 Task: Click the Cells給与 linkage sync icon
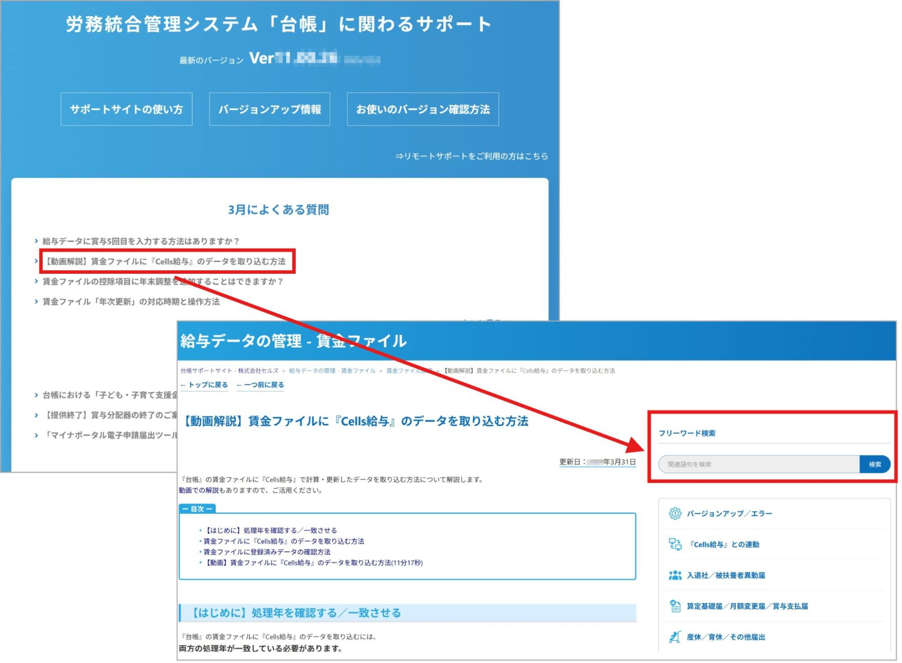click(x=675, y=544)
